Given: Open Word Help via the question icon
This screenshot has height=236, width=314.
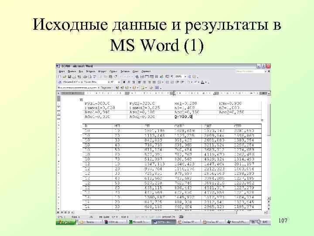Looking at the screenshot, I should [189, 76].
